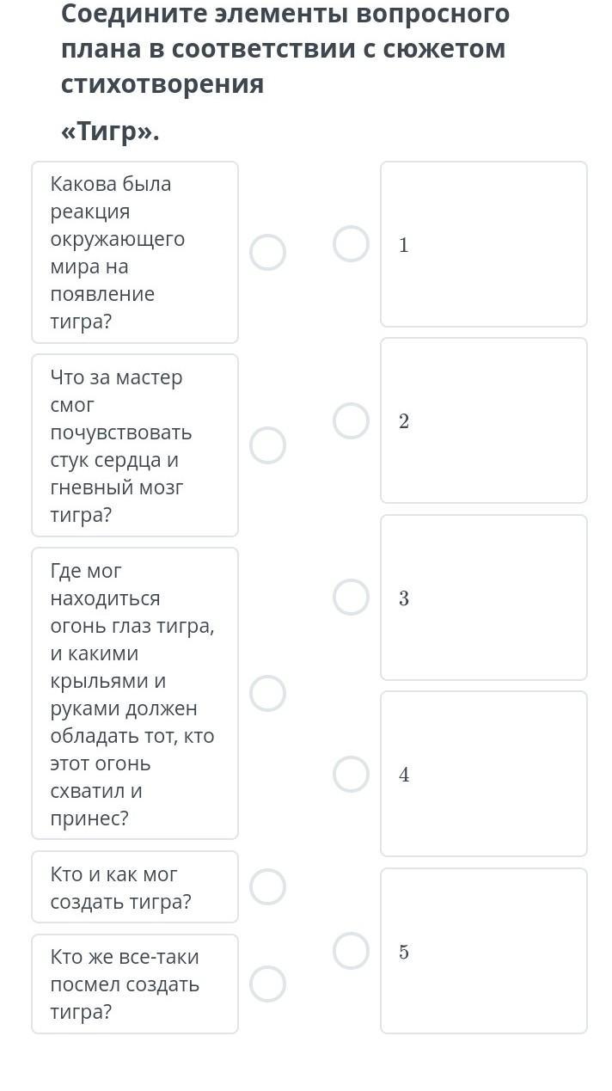Click the "Что за мастер смог почувствовать" question card
612x1091 pixels.
click(135, 445)
